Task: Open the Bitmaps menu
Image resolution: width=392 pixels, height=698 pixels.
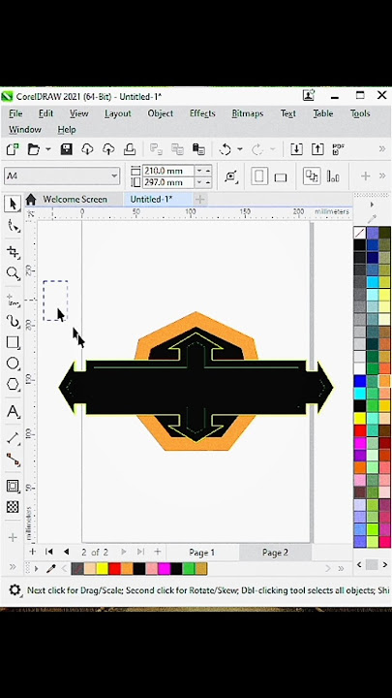Action: (248, 113)
